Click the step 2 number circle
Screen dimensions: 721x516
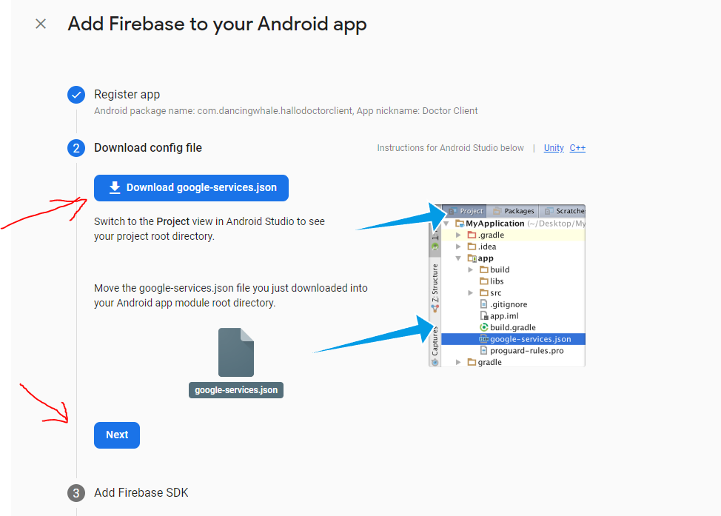[76, 148]
